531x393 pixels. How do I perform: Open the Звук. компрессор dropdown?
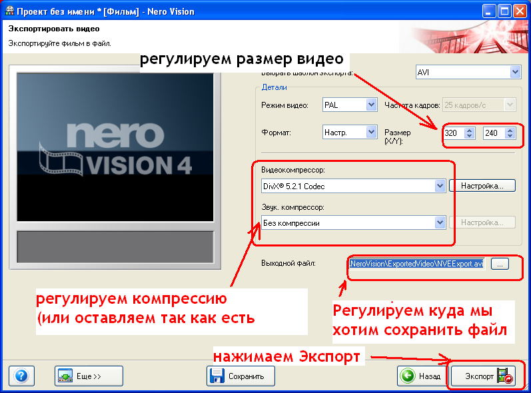440,222
